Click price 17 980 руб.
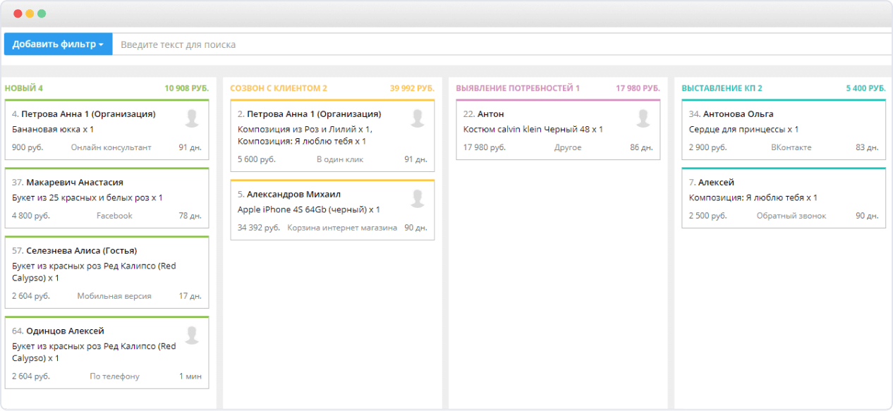This screenshot has width=893, height=411. tap(485, 147)
